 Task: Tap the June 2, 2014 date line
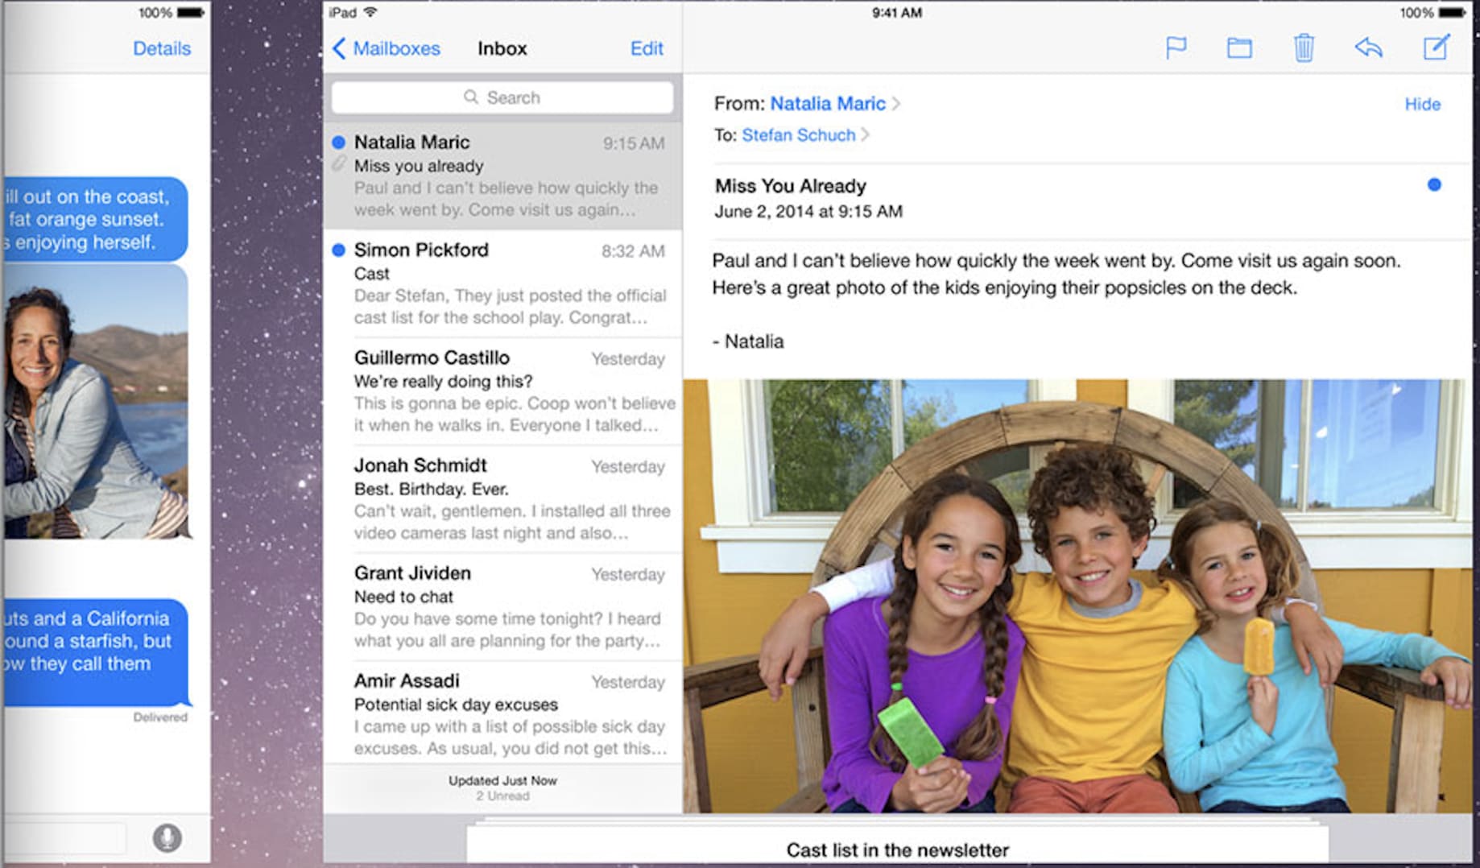tap(808, 212)
